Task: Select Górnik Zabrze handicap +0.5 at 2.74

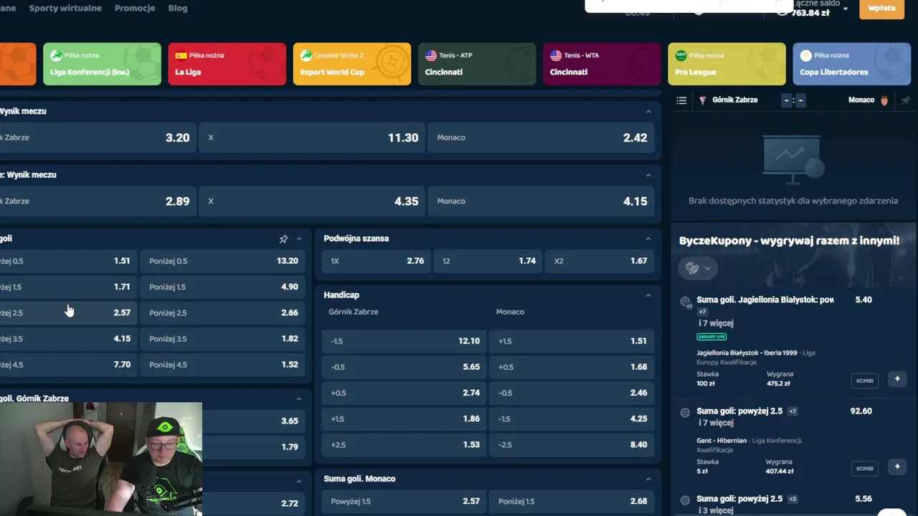Action: click(404, 393)
